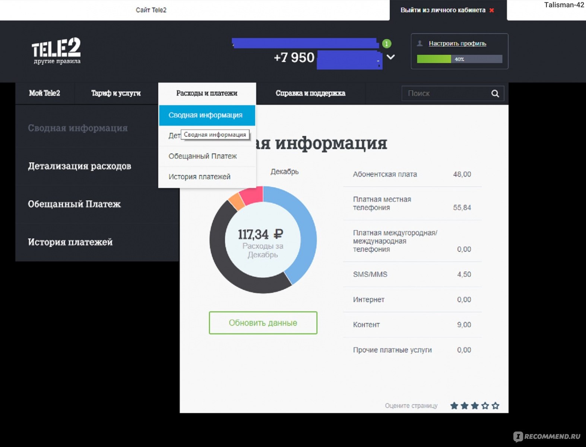Click the 40% profile progress bar
This screenshot has height=447, width=586.
[x=459, y=59]
